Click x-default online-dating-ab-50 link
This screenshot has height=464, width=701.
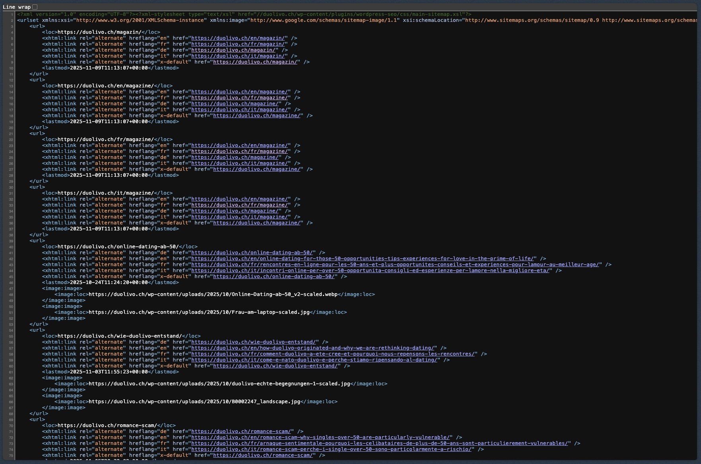274,276
